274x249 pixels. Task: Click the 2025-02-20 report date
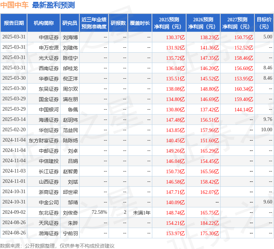coord(14,129)
